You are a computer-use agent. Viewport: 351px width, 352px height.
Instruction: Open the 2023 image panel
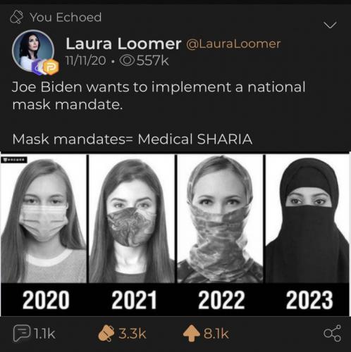307,219
